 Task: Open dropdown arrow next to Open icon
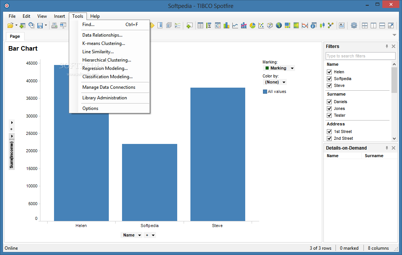pyautogui.click(x=16, y=25)
